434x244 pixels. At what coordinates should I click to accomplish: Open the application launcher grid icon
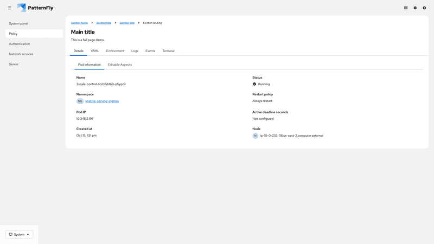[x=406, y=8]
